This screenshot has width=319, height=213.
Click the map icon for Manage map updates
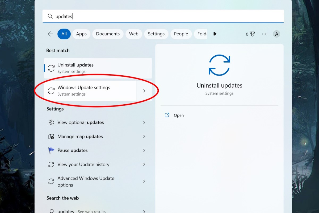pyautogui.click(x=51, y=137)
